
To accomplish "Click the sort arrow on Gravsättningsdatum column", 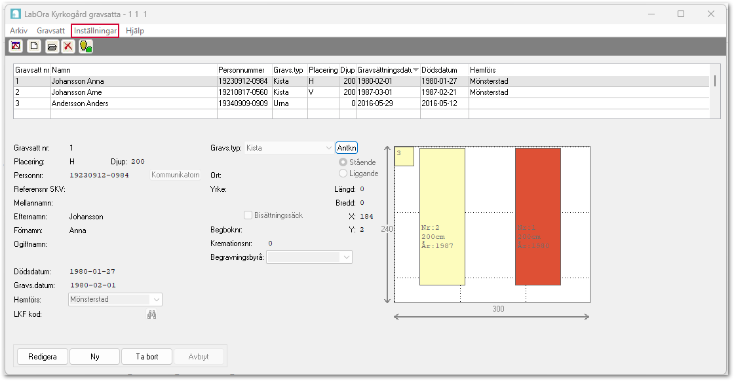I will pos(415,70).
